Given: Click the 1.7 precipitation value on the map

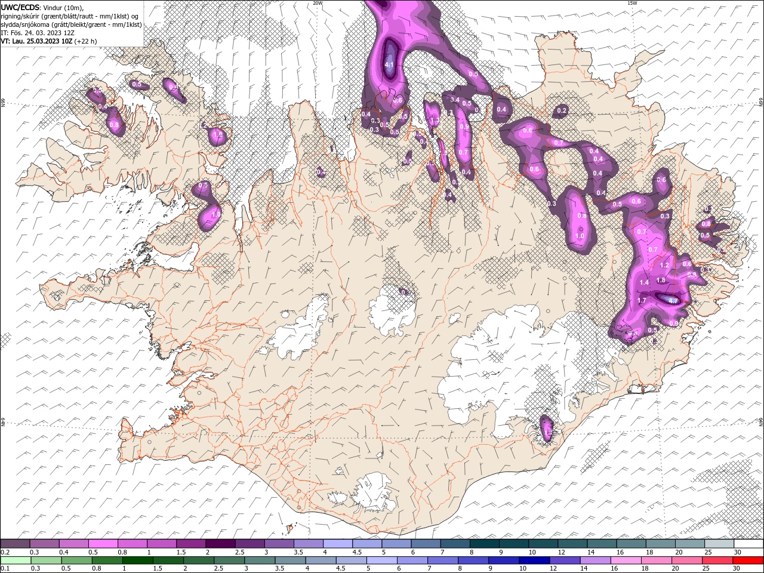Looking at the screenshot, I should (642, 300).
